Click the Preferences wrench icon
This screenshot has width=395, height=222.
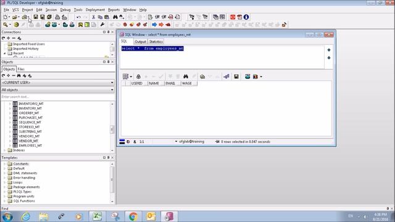point(102,25)
